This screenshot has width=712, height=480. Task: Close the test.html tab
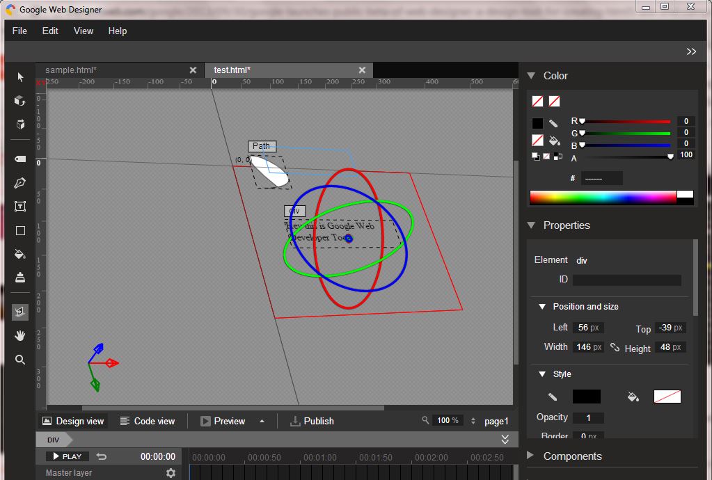[362, 70]
